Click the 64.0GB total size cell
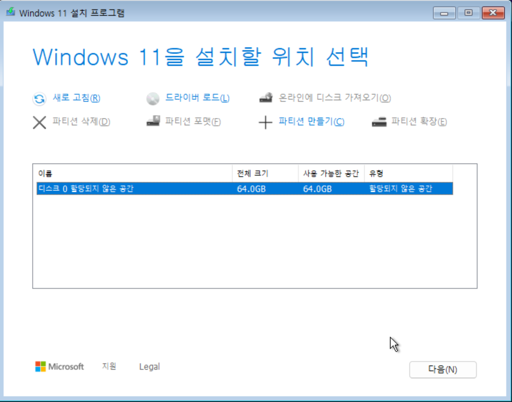This screenshot has height=402, width=512. coord(251,189)
